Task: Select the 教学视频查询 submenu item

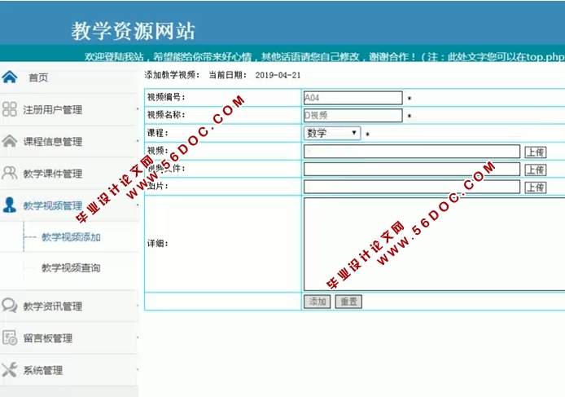Action: (x=71, y=268)
